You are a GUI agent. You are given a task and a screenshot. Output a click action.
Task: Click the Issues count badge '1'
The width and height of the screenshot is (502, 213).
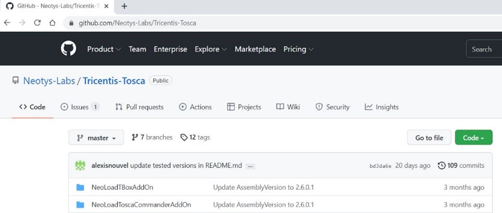click(x=95, y=107)
